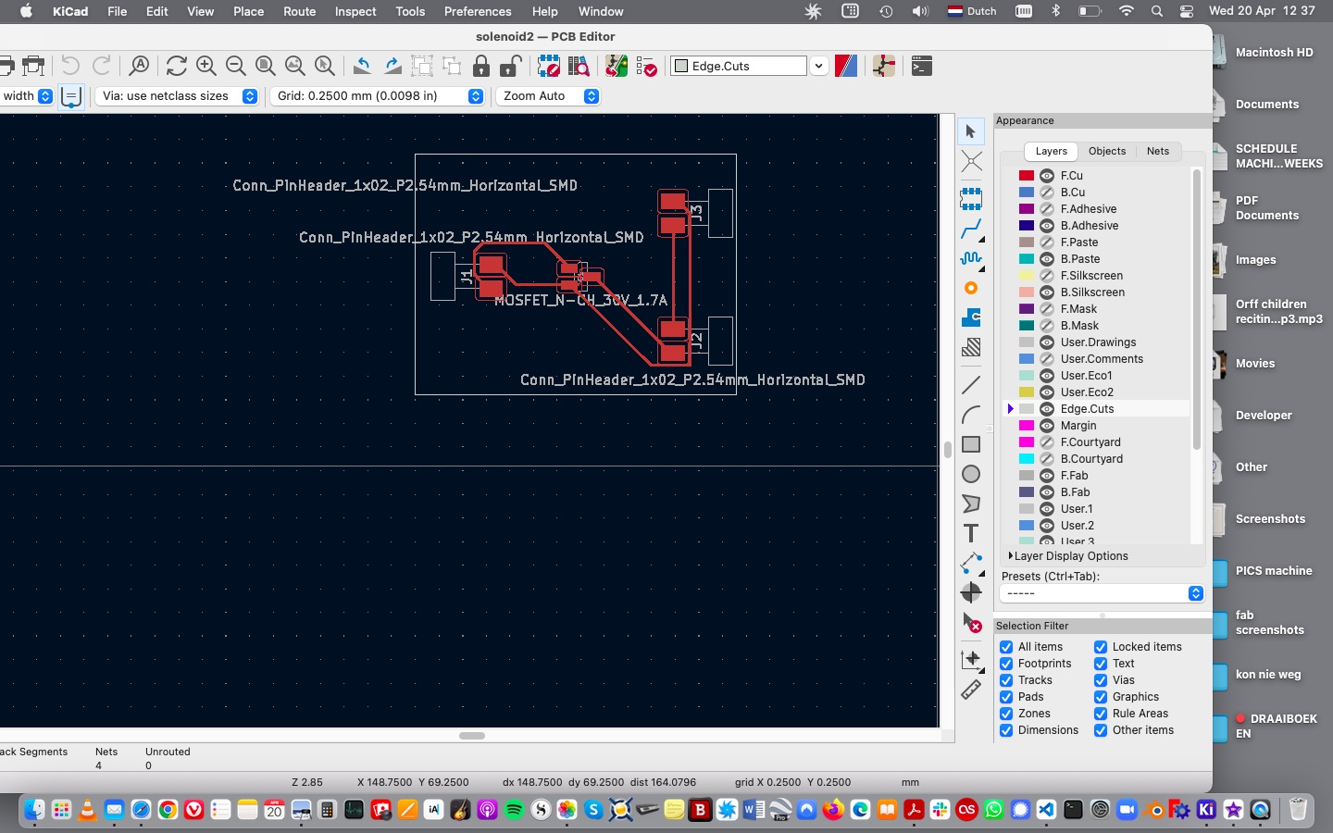Click the Zoom In toolbar icon
Image resolution: width=1333 pixels, height=833 pixels.
206,66
